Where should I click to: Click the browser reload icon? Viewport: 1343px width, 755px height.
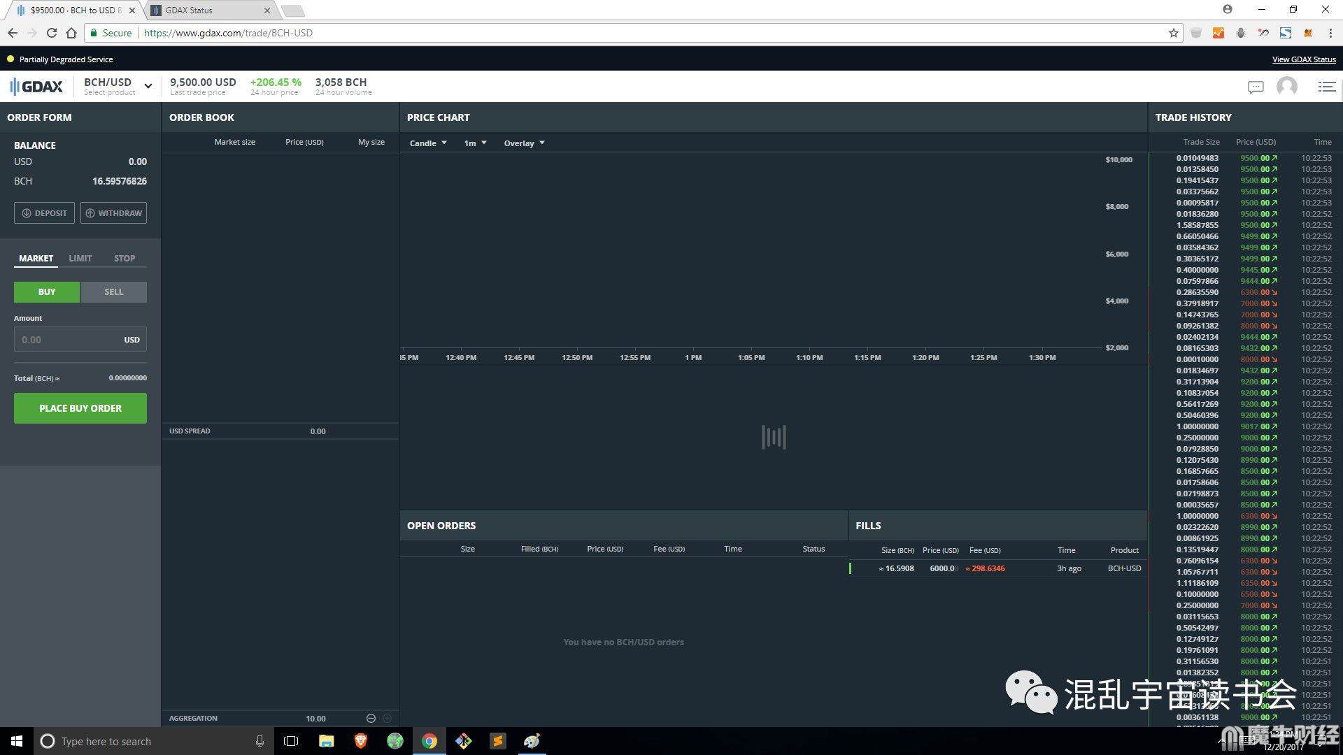52,33
